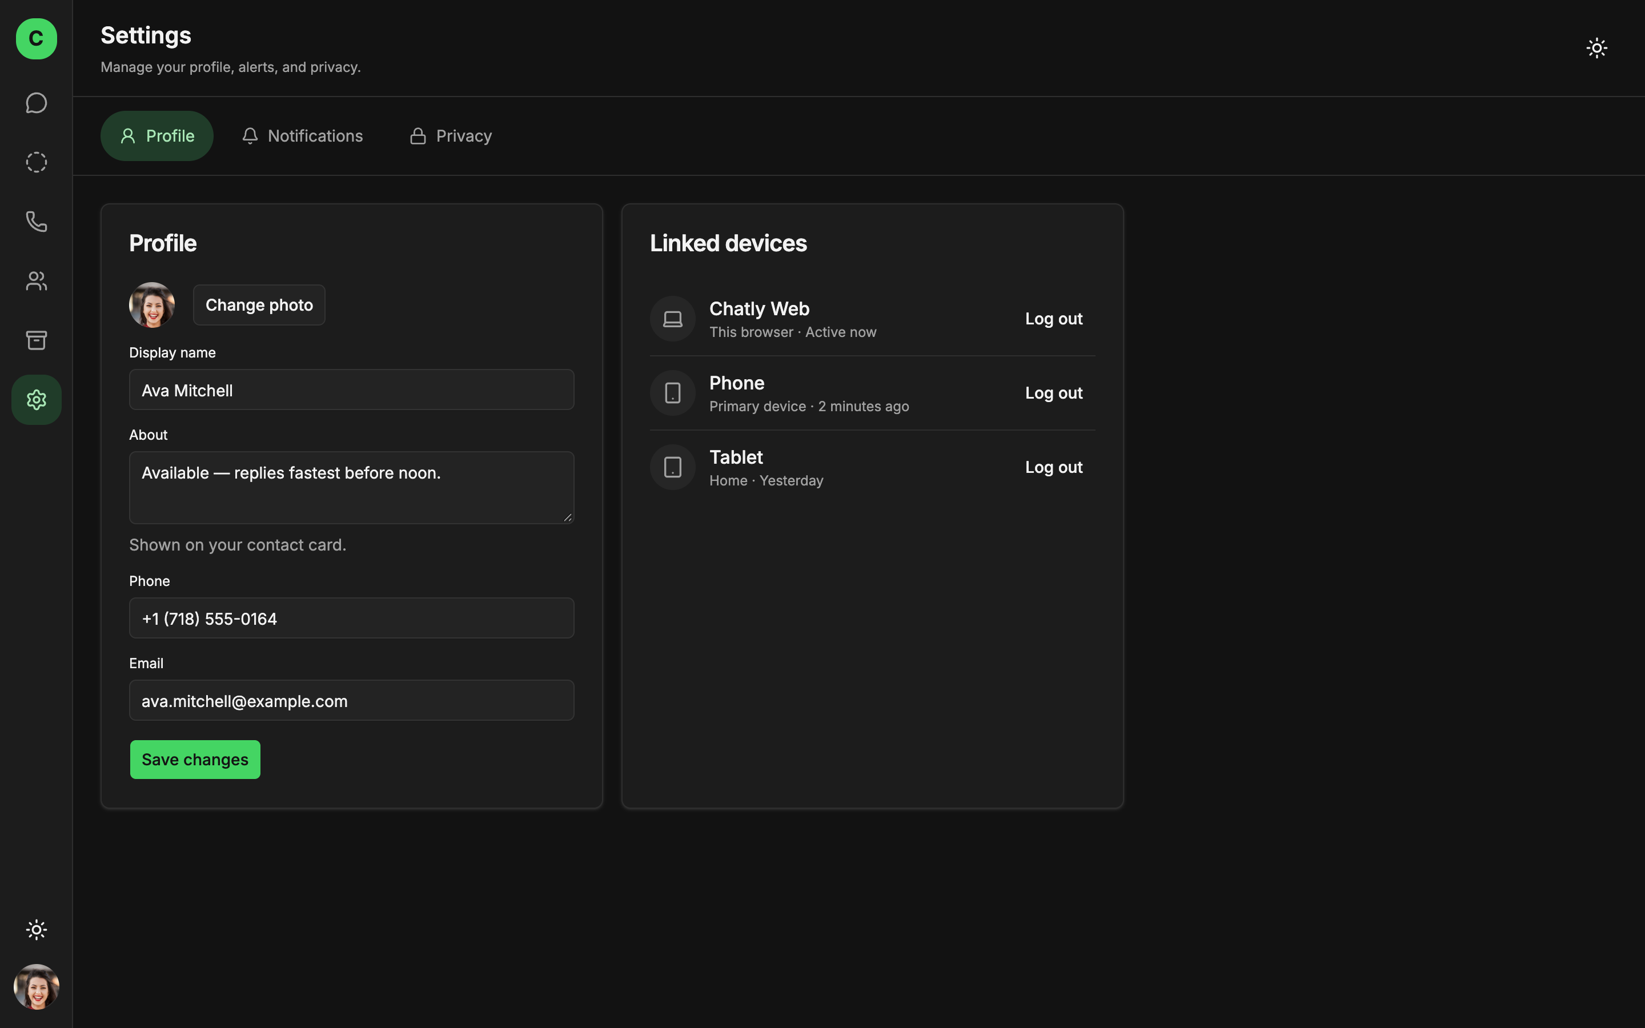1645x1028 pixels.
Task: Open the Archive box icon
Action: click(36, 340)
